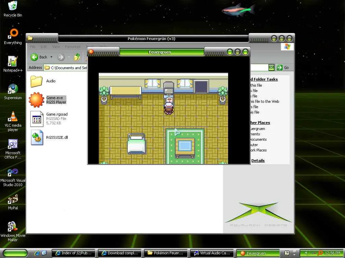Click the Go button beside the address bar
345x258 pixels.
pos(283,68)
